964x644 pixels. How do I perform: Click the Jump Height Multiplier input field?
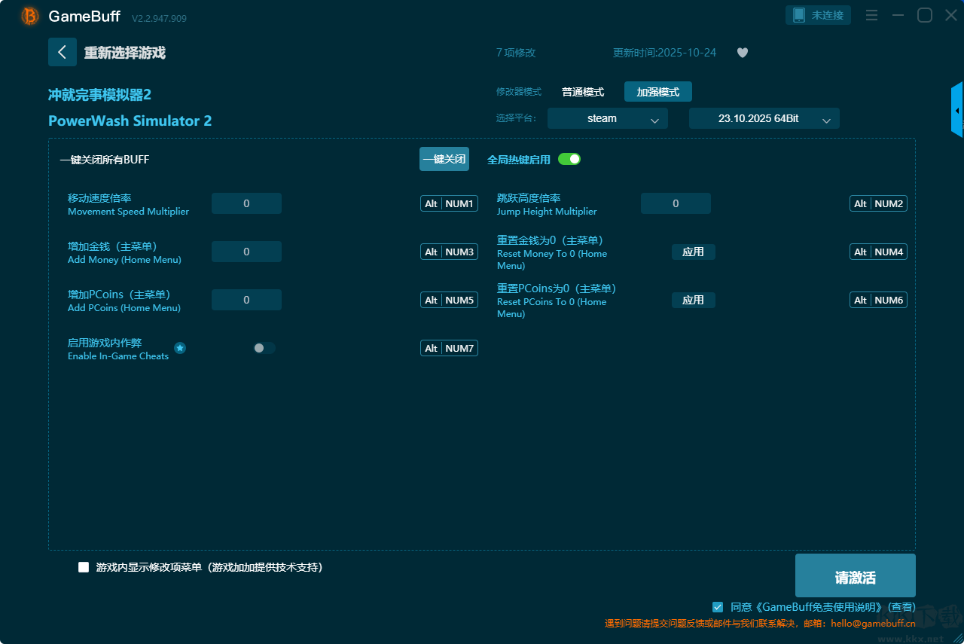(x=676, y=203)
